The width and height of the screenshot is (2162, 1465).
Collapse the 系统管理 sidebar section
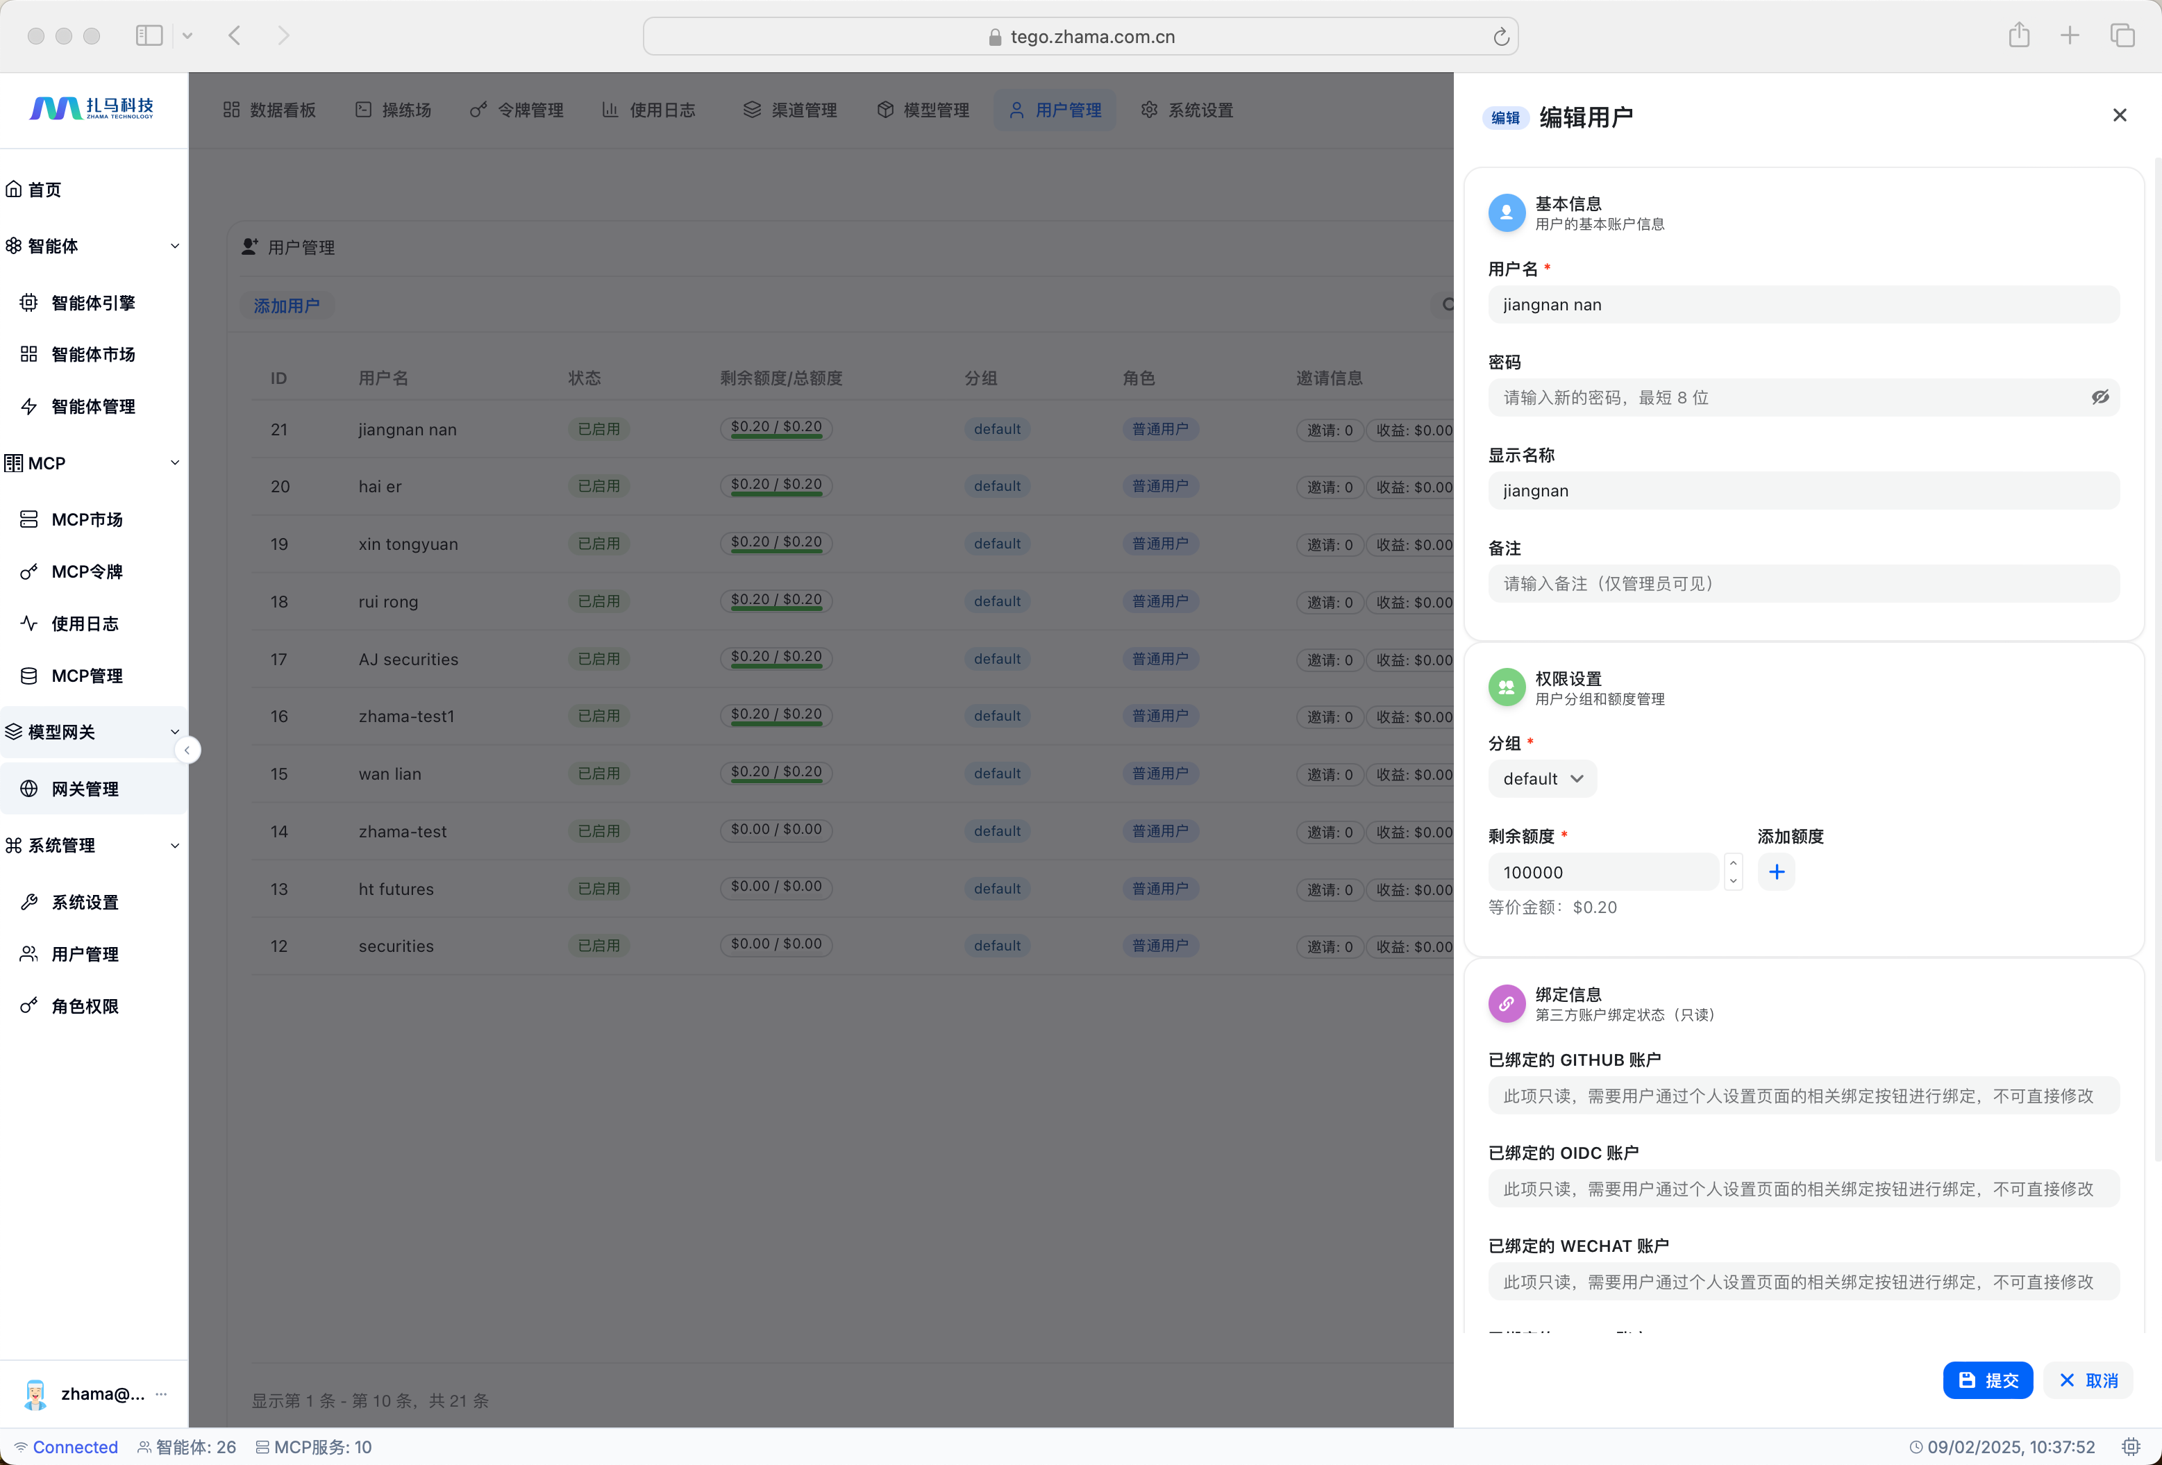tap(174, 844)
